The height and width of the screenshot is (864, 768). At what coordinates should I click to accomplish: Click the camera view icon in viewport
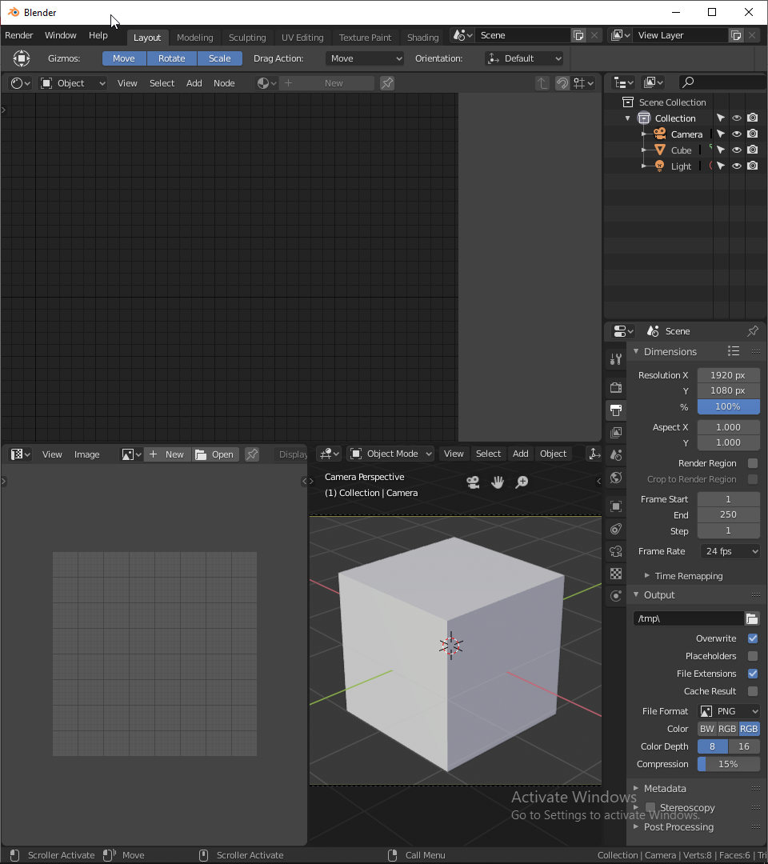click(x=473, y=482)
